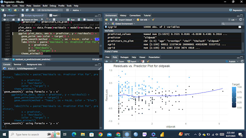Image resolution: width=246 pixels, height=138 pixels.
Task: Open the R Script file type selector
Action: tap(97, 59)
